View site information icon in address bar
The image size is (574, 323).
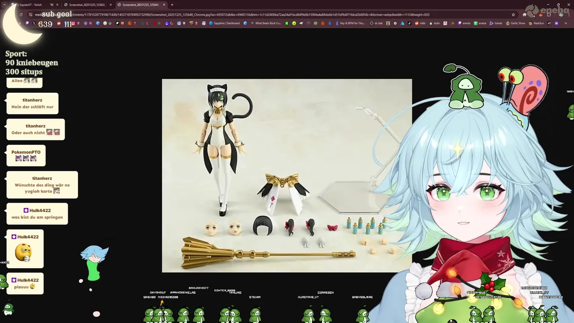[x=30, y=14]
